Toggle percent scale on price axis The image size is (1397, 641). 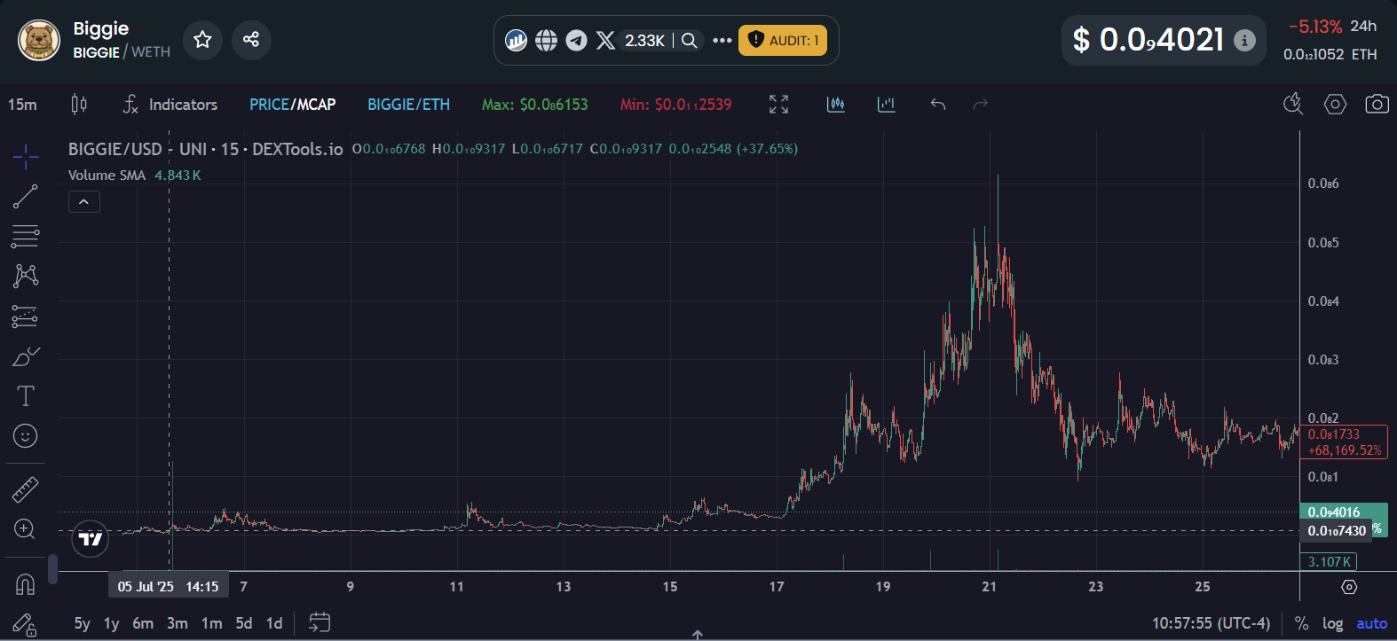click(1301, 623)
